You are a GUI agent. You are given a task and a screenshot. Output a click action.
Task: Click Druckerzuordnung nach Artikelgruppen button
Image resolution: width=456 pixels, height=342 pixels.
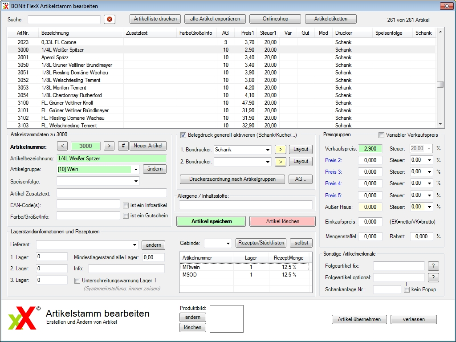click(232, 179)
